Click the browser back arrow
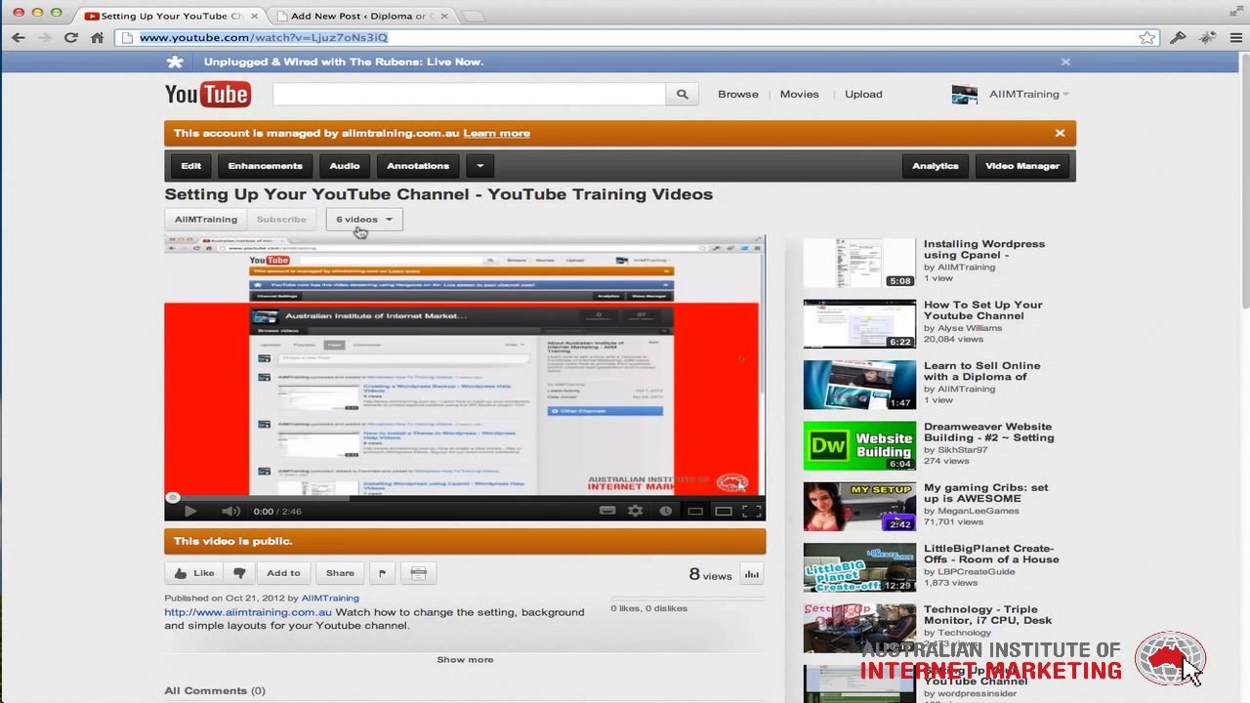Screen dimensions: 1250x703 pyautogui.click(x=19, y=37)
